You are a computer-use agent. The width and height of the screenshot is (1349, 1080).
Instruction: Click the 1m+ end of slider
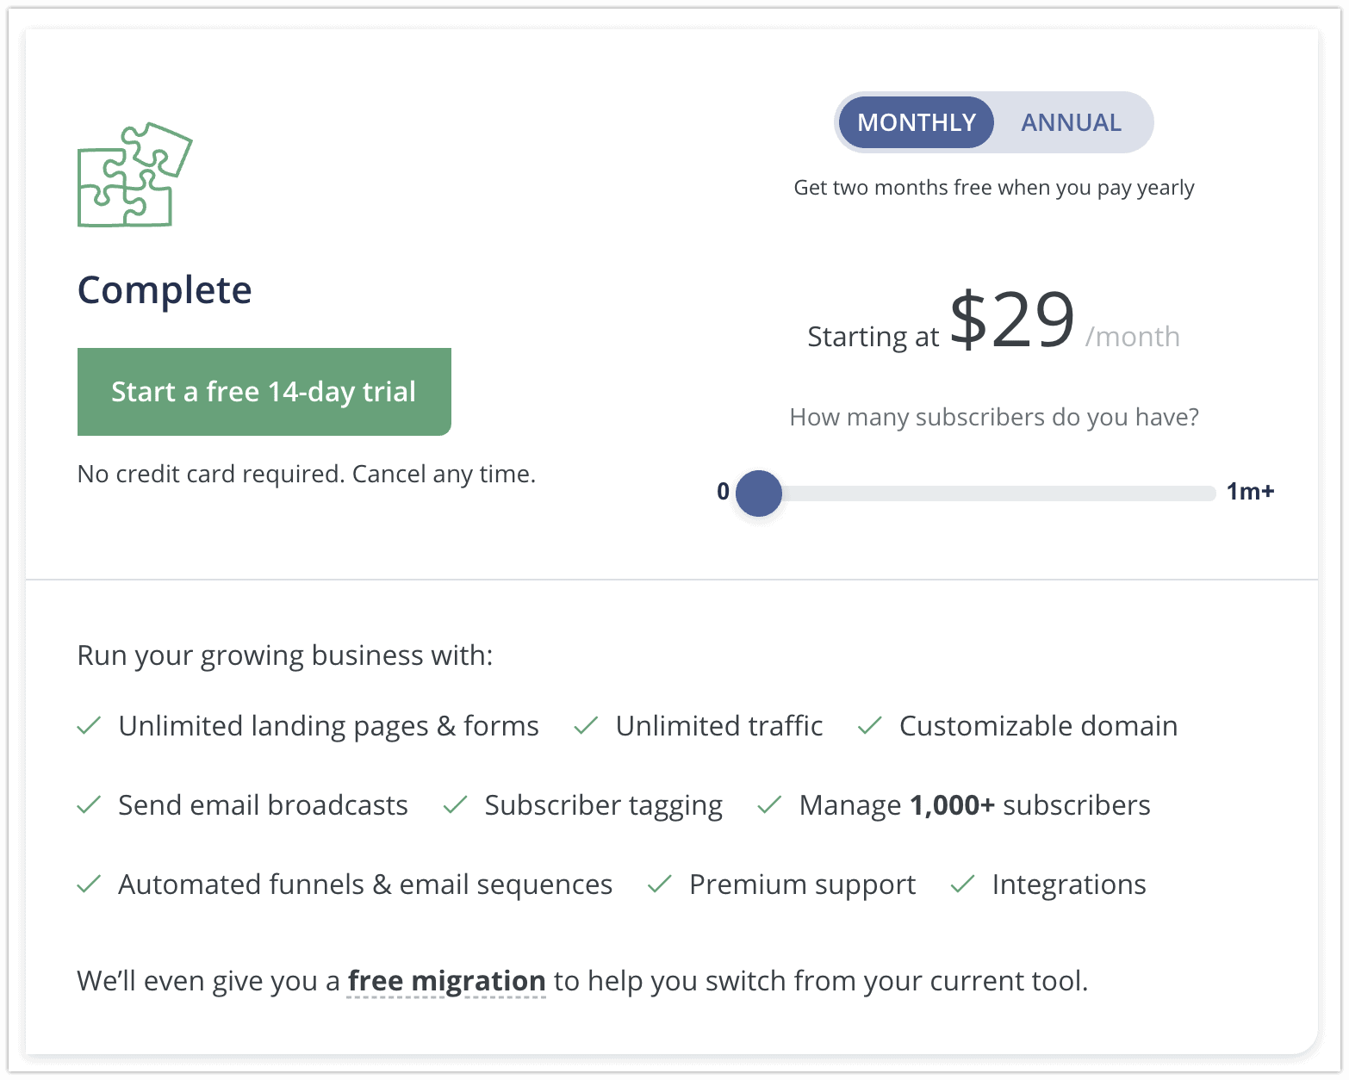[x=1250, y=492]
